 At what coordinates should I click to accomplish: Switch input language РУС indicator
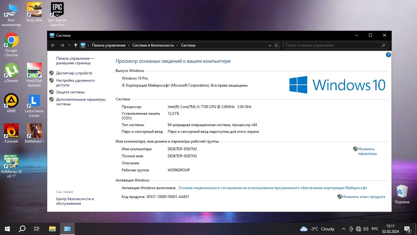tap(375, 229)
